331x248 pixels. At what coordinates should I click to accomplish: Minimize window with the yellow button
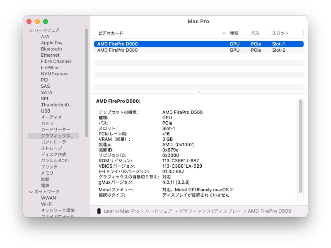pyautogui.click(x=37, y=22)
